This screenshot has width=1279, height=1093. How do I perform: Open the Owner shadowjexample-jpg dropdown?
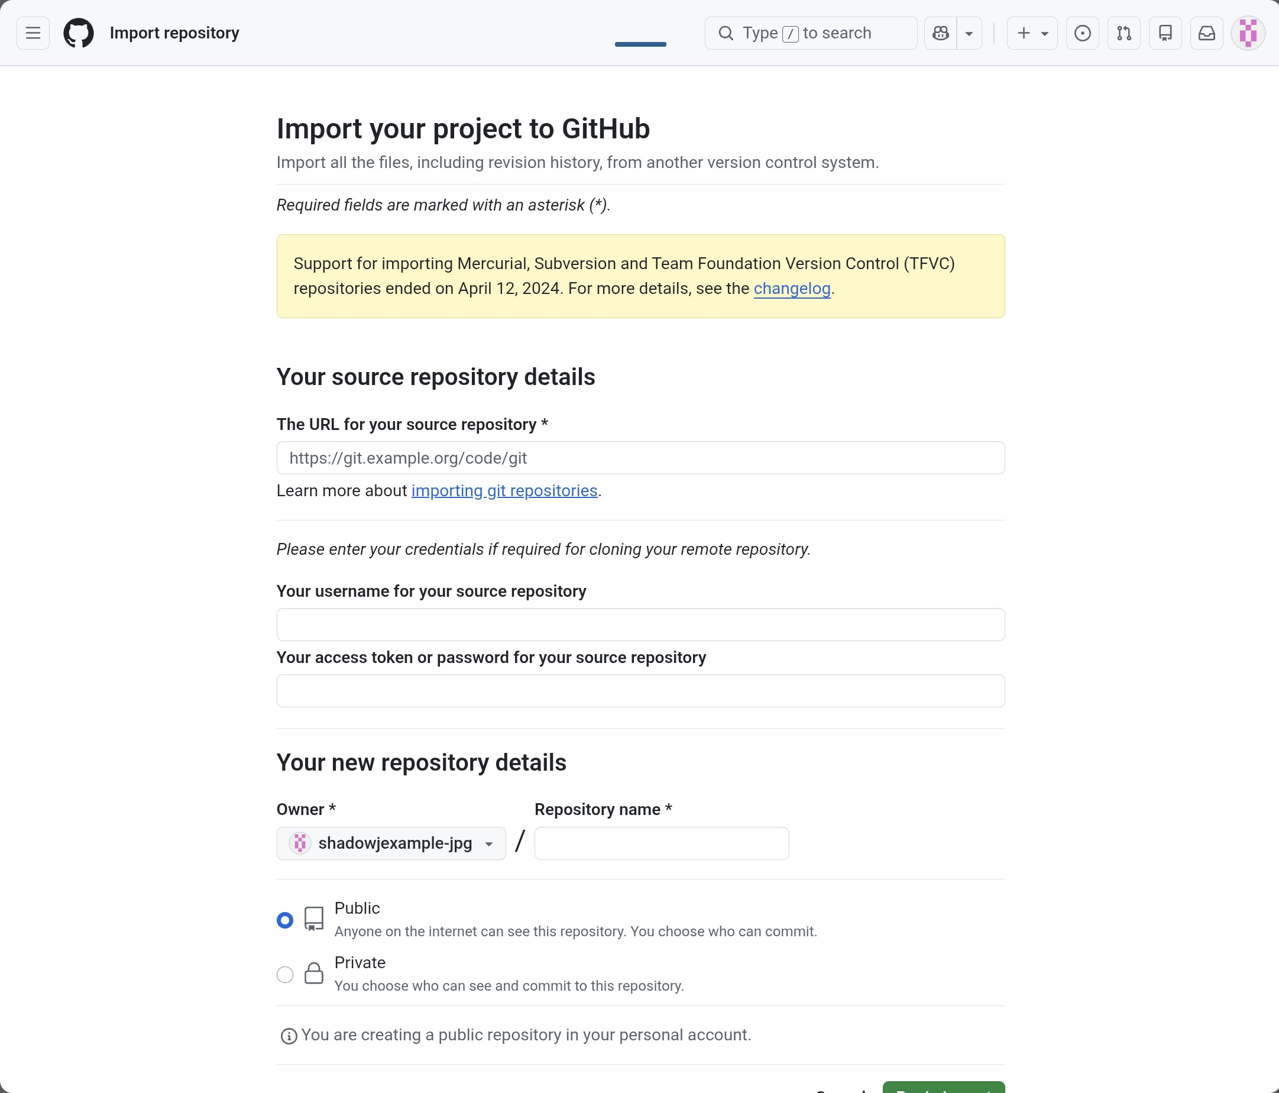391,843
